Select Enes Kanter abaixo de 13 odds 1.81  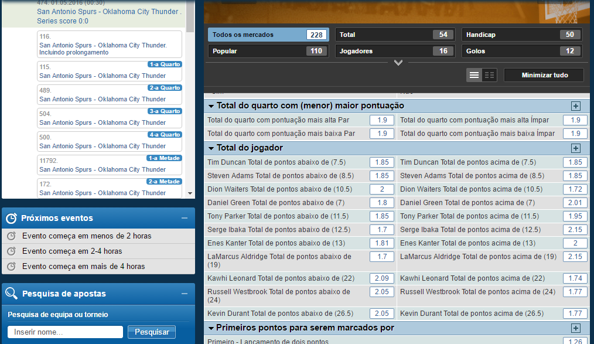click(382, 243)
